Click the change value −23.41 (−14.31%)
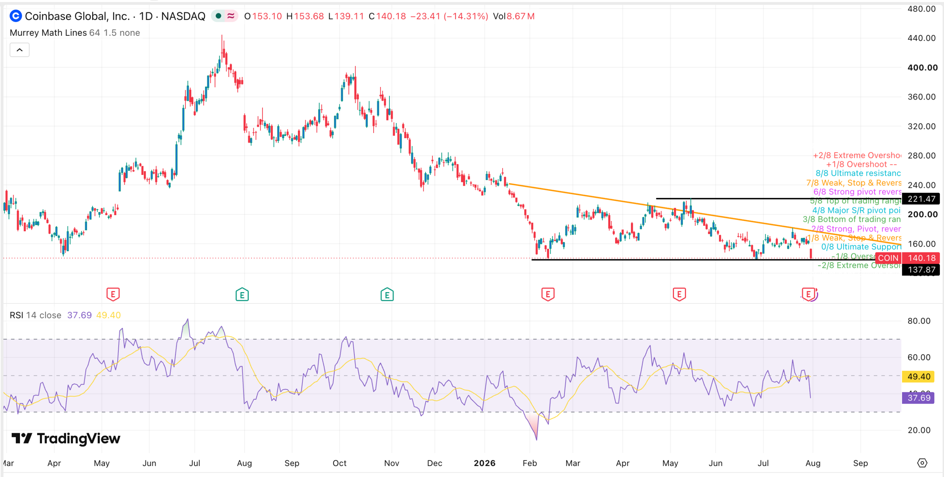 [449, 16]
